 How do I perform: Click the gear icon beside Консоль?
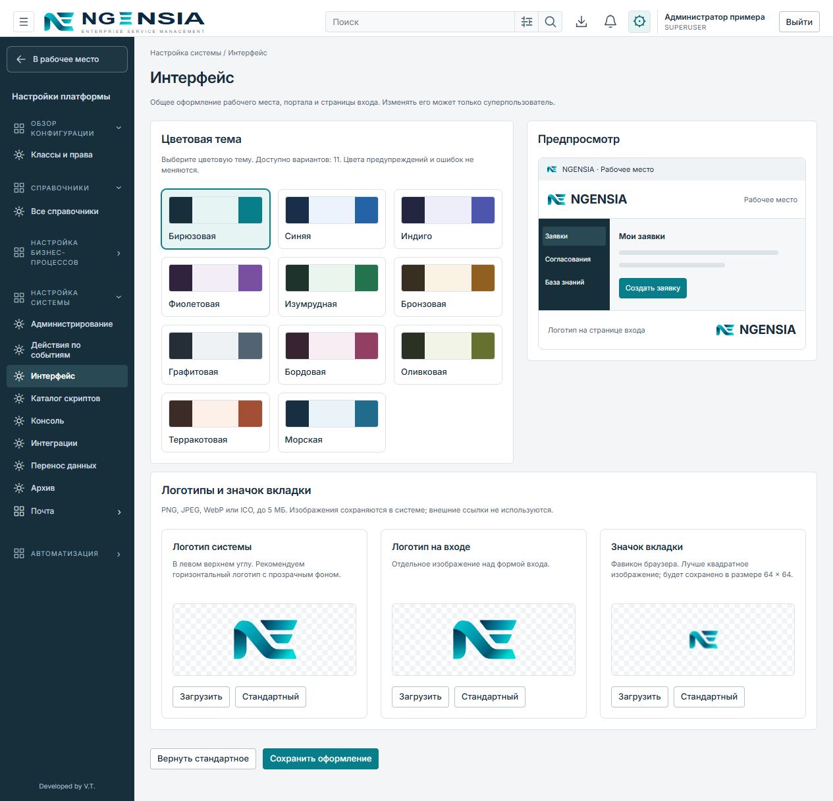coord(19,421)
